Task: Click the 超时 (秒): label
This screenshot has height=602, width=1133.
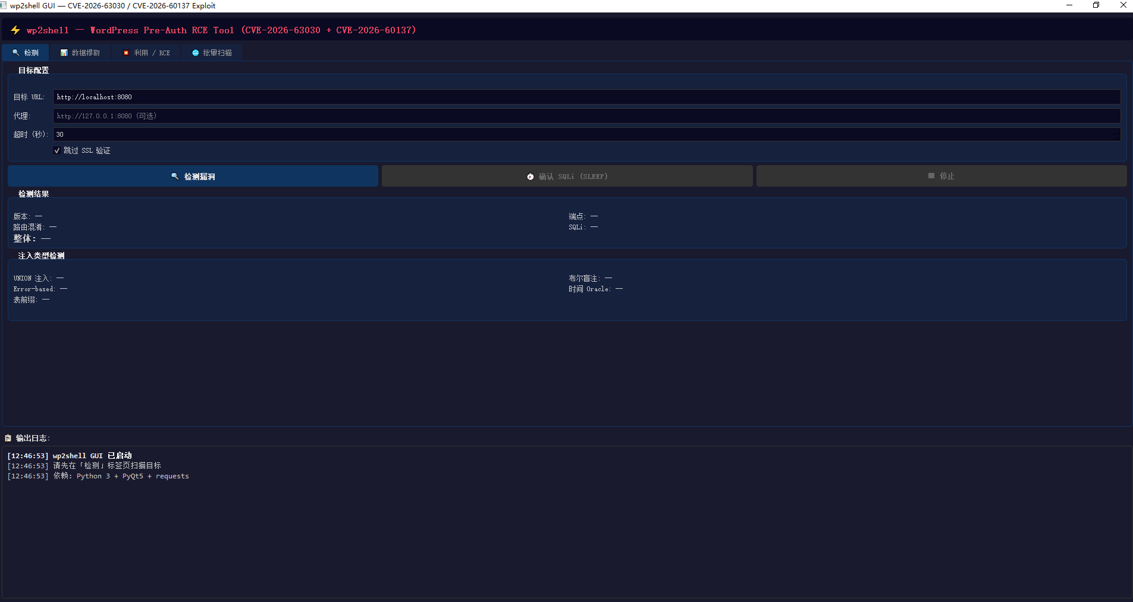Action: click(31, 134)
